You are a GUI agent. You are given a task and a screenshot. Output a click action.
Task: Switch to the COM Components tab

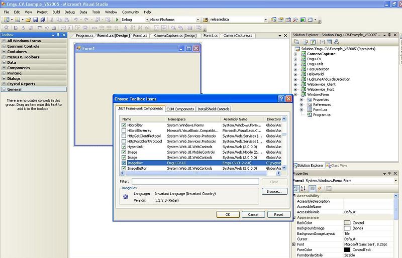(180, 109)
